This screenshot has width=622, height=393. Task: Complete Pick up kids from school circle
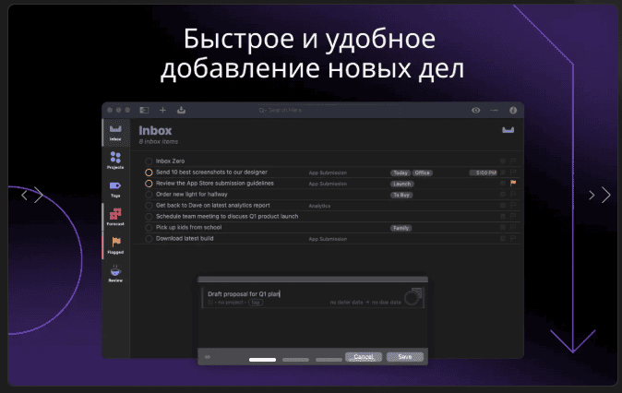pyautogui.click(x=149, y=228)
